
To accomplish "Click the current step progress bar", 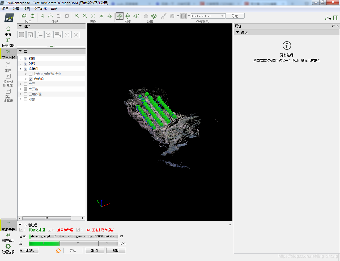I will click(x=74, y=236).
